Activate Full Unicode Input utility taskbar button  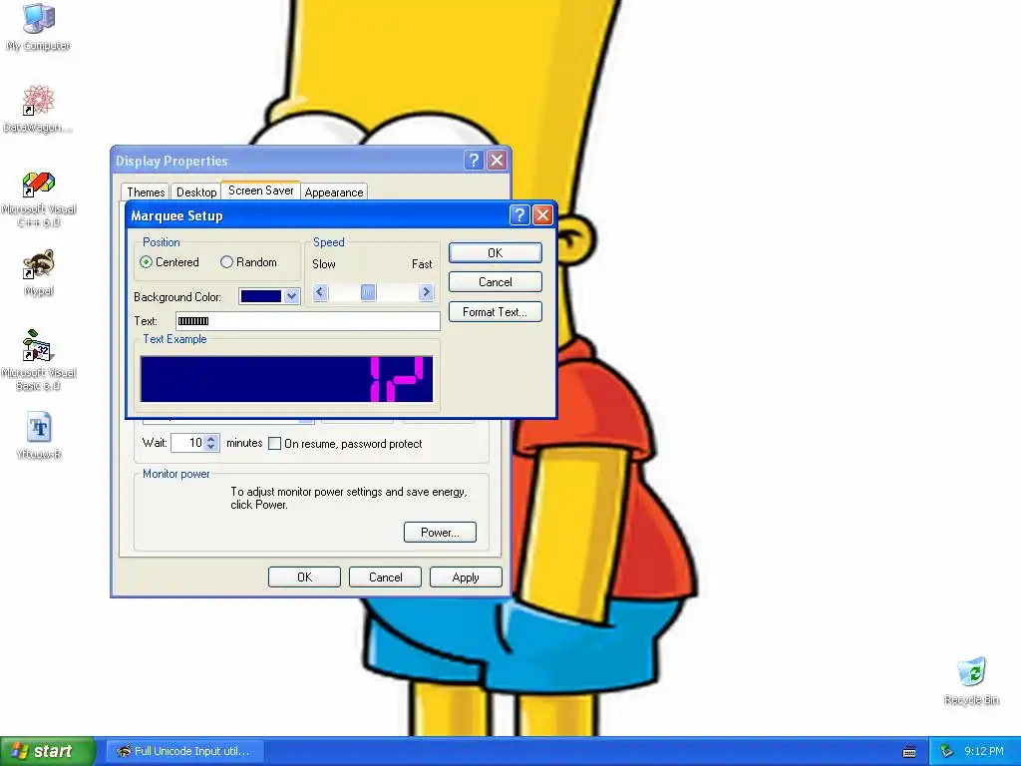pyautogui.click(x=184, y=751)
